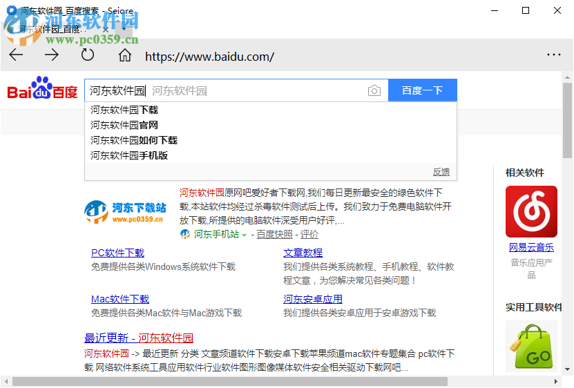This screenshot has height=388, width=574.
Task: Click the 相关软件 heading
Action: point(524,173)
